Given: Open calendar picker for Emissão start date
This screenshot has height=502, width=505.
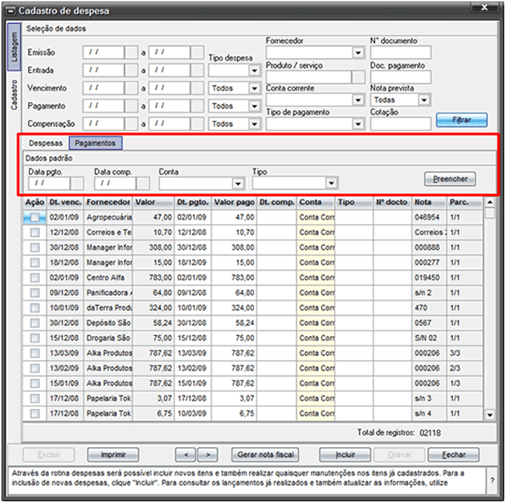Looking at the screenshot, I should coord(131,53).
